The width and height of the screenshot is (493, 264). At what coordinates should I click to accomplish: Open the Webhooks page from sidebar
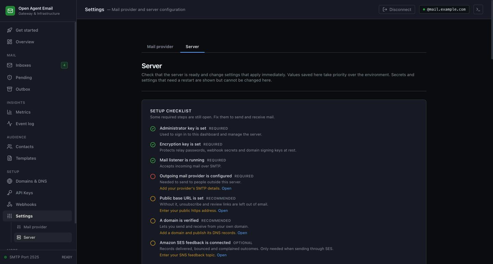tap(37, 204)
